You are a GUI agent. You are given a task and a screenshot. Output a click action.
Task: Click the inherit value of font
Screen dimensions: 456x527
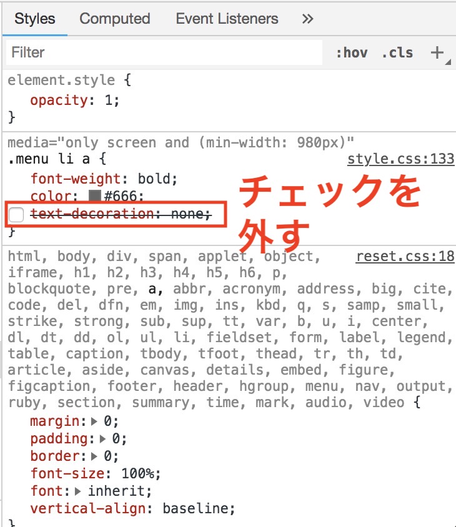point(117,491)
